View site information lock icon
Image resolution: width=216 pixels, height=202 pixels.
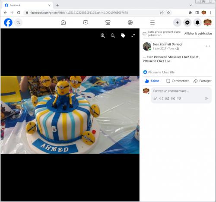pyautogui.click(x=27, y=13)
